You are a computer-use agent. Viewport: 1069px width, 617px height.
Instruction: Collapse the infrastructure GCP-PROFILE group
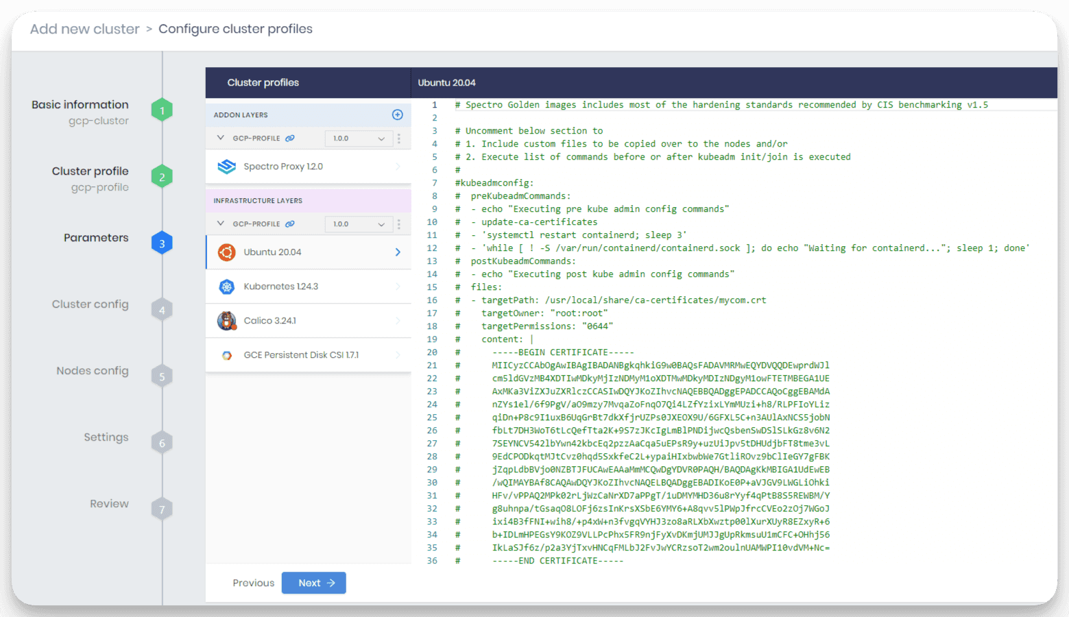pos(221,223)
